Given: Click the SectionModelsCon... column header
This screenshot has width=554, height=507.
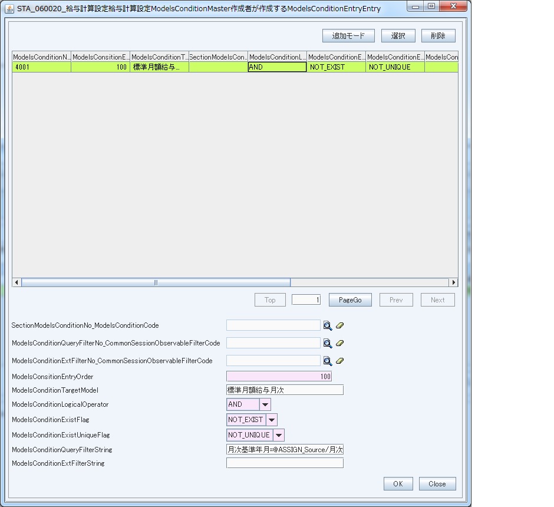Looking at the screenshot, I should [x=218, y=57].
